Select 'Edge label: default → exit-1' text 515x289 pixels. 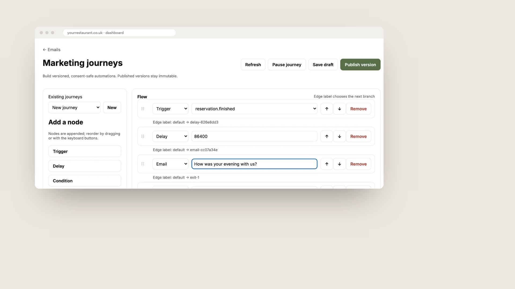pyautogui.click(x=176, y=177)
